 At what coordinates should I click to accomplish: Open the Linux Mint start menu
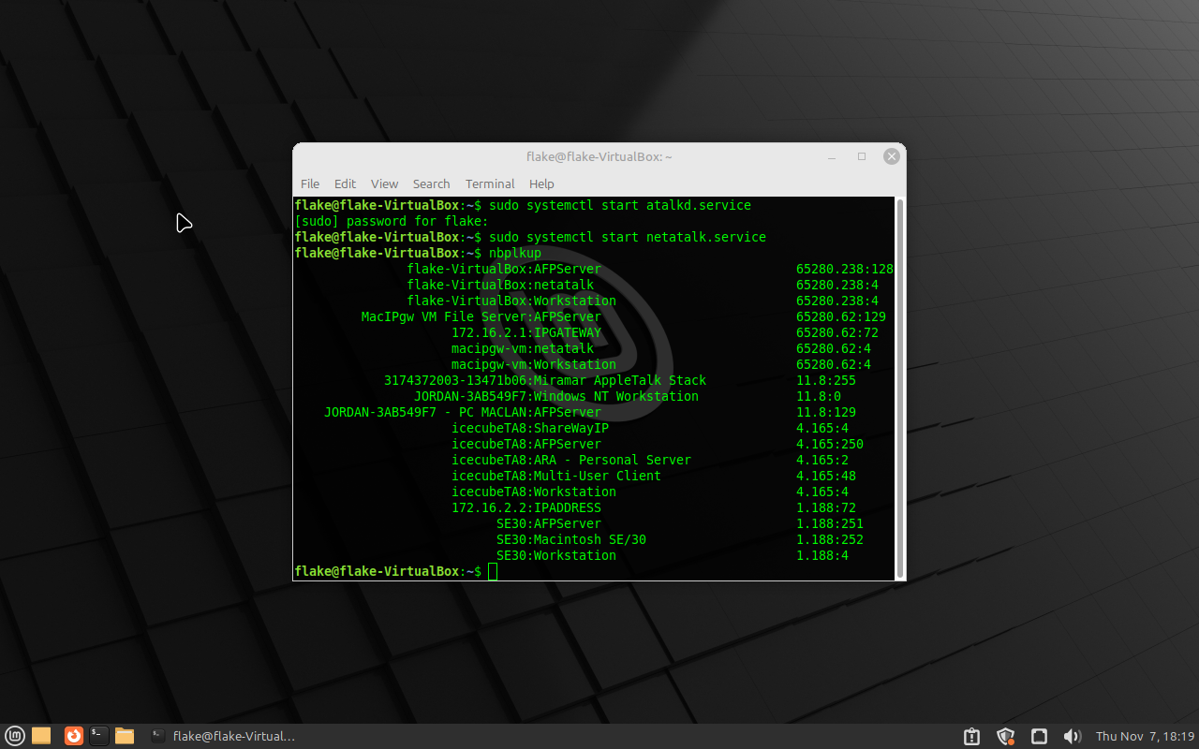(x=15, y=736)
